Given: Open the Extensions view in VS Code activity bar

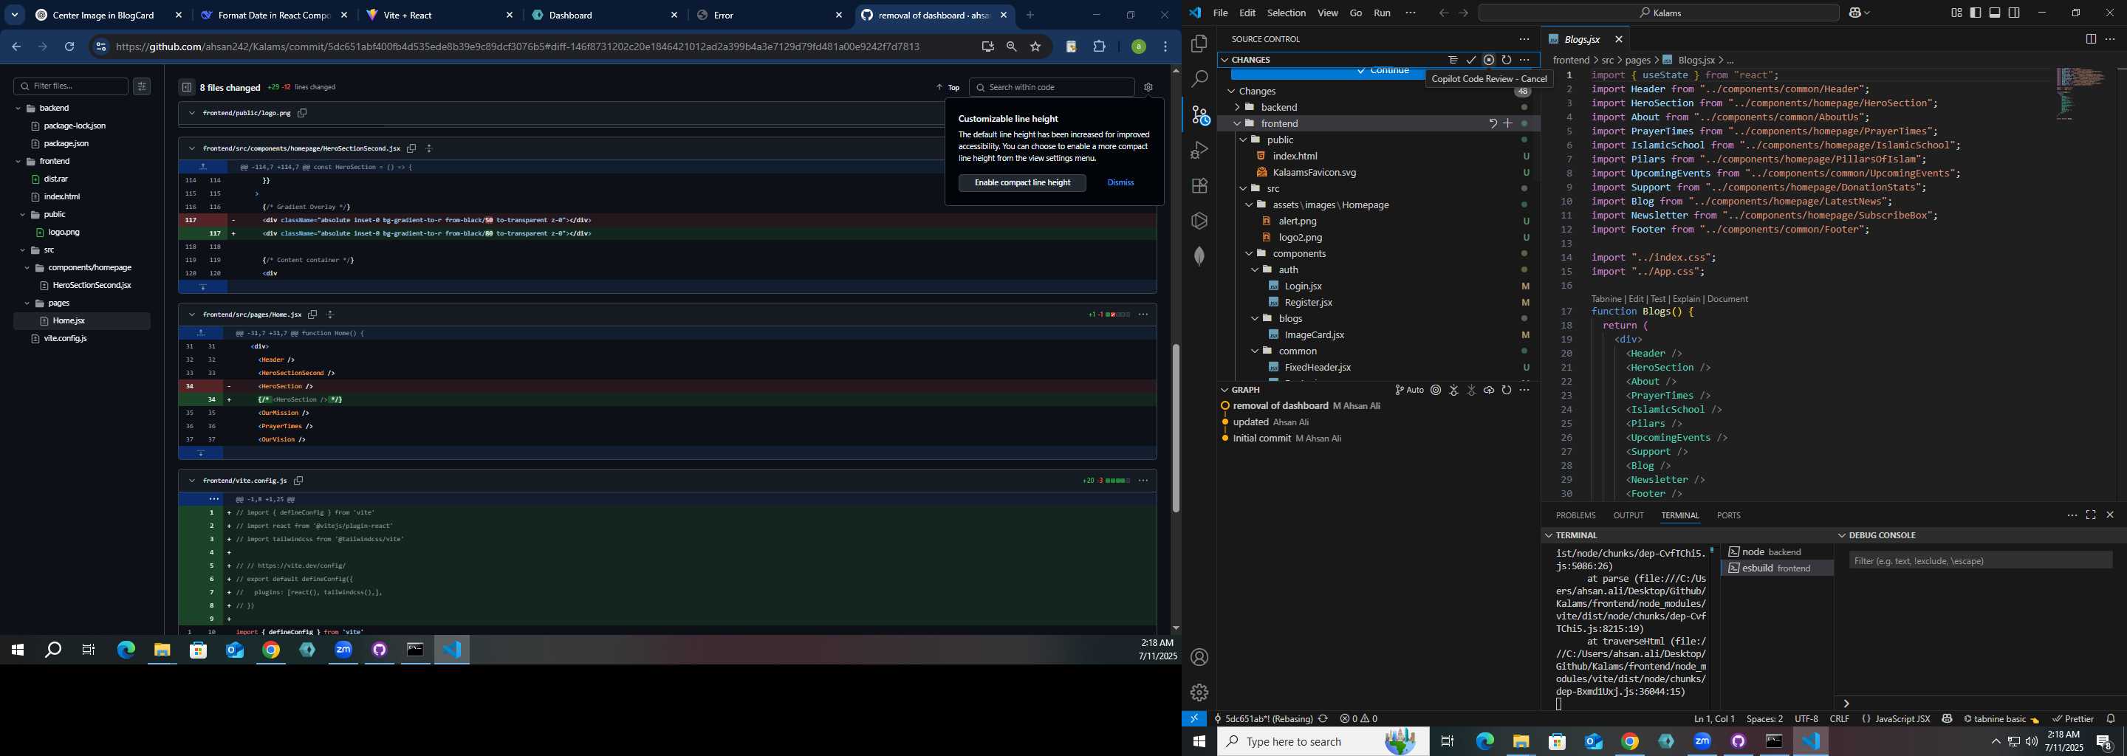Looking at the screenshot, I should pyautogui.click(x=1199, y=186).
